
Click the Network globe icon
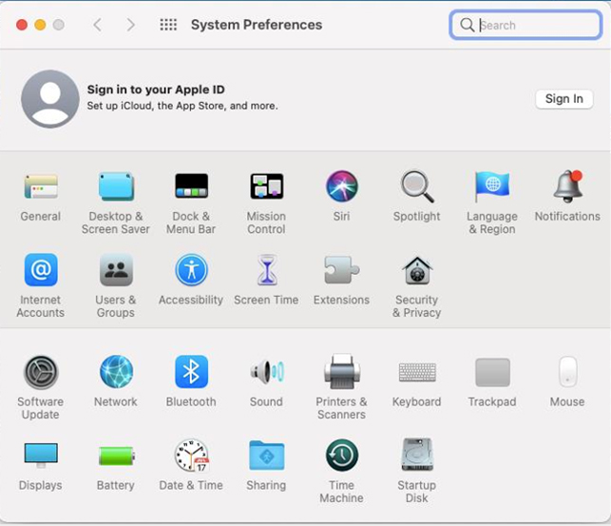(116, 372)
